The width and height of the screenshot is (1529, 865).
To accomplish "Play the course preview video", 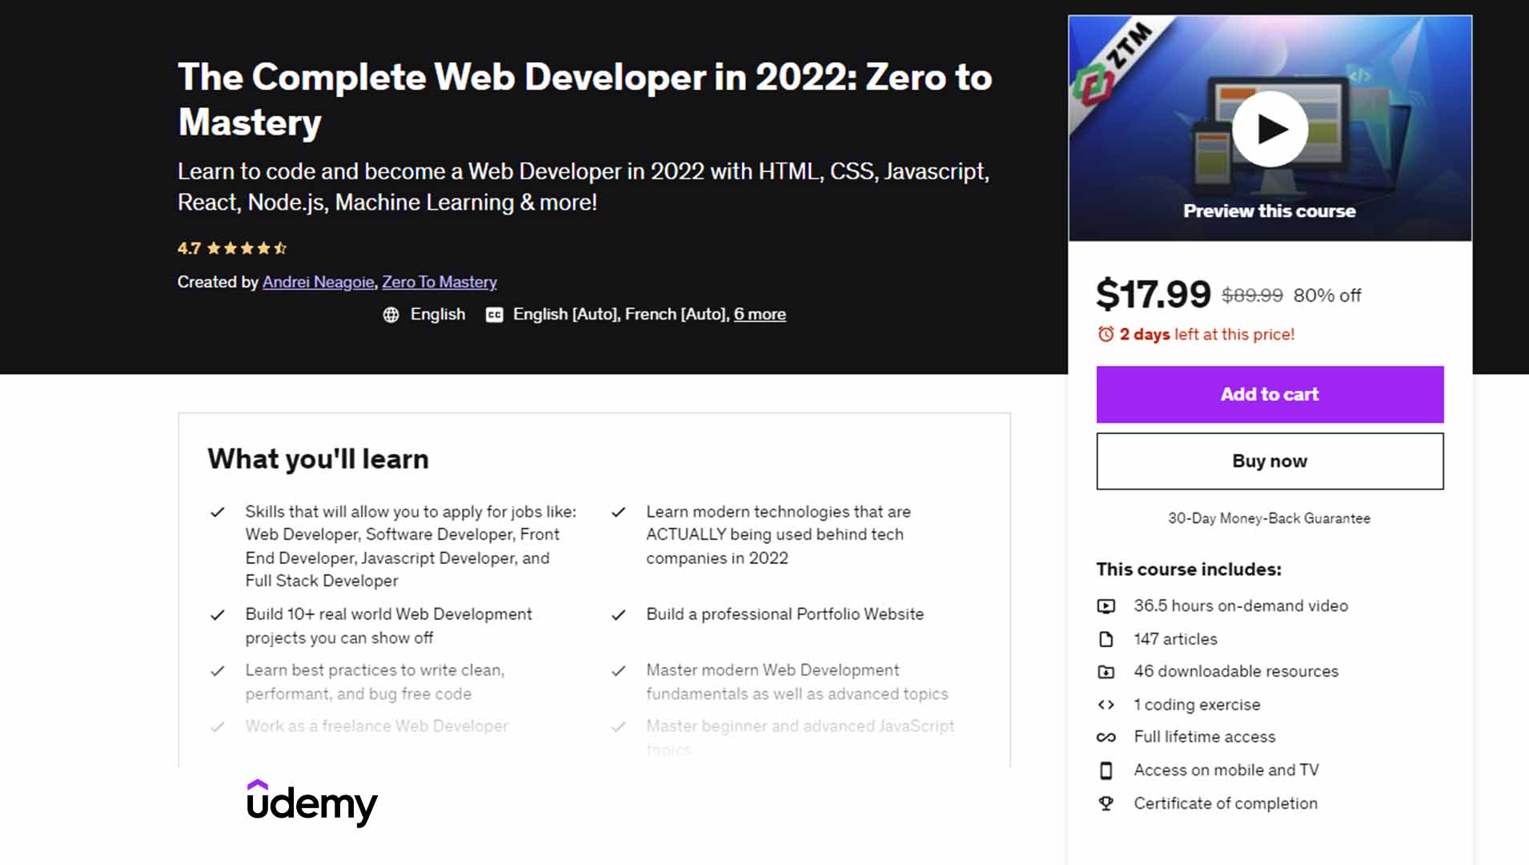I will tap(1270, 129).
